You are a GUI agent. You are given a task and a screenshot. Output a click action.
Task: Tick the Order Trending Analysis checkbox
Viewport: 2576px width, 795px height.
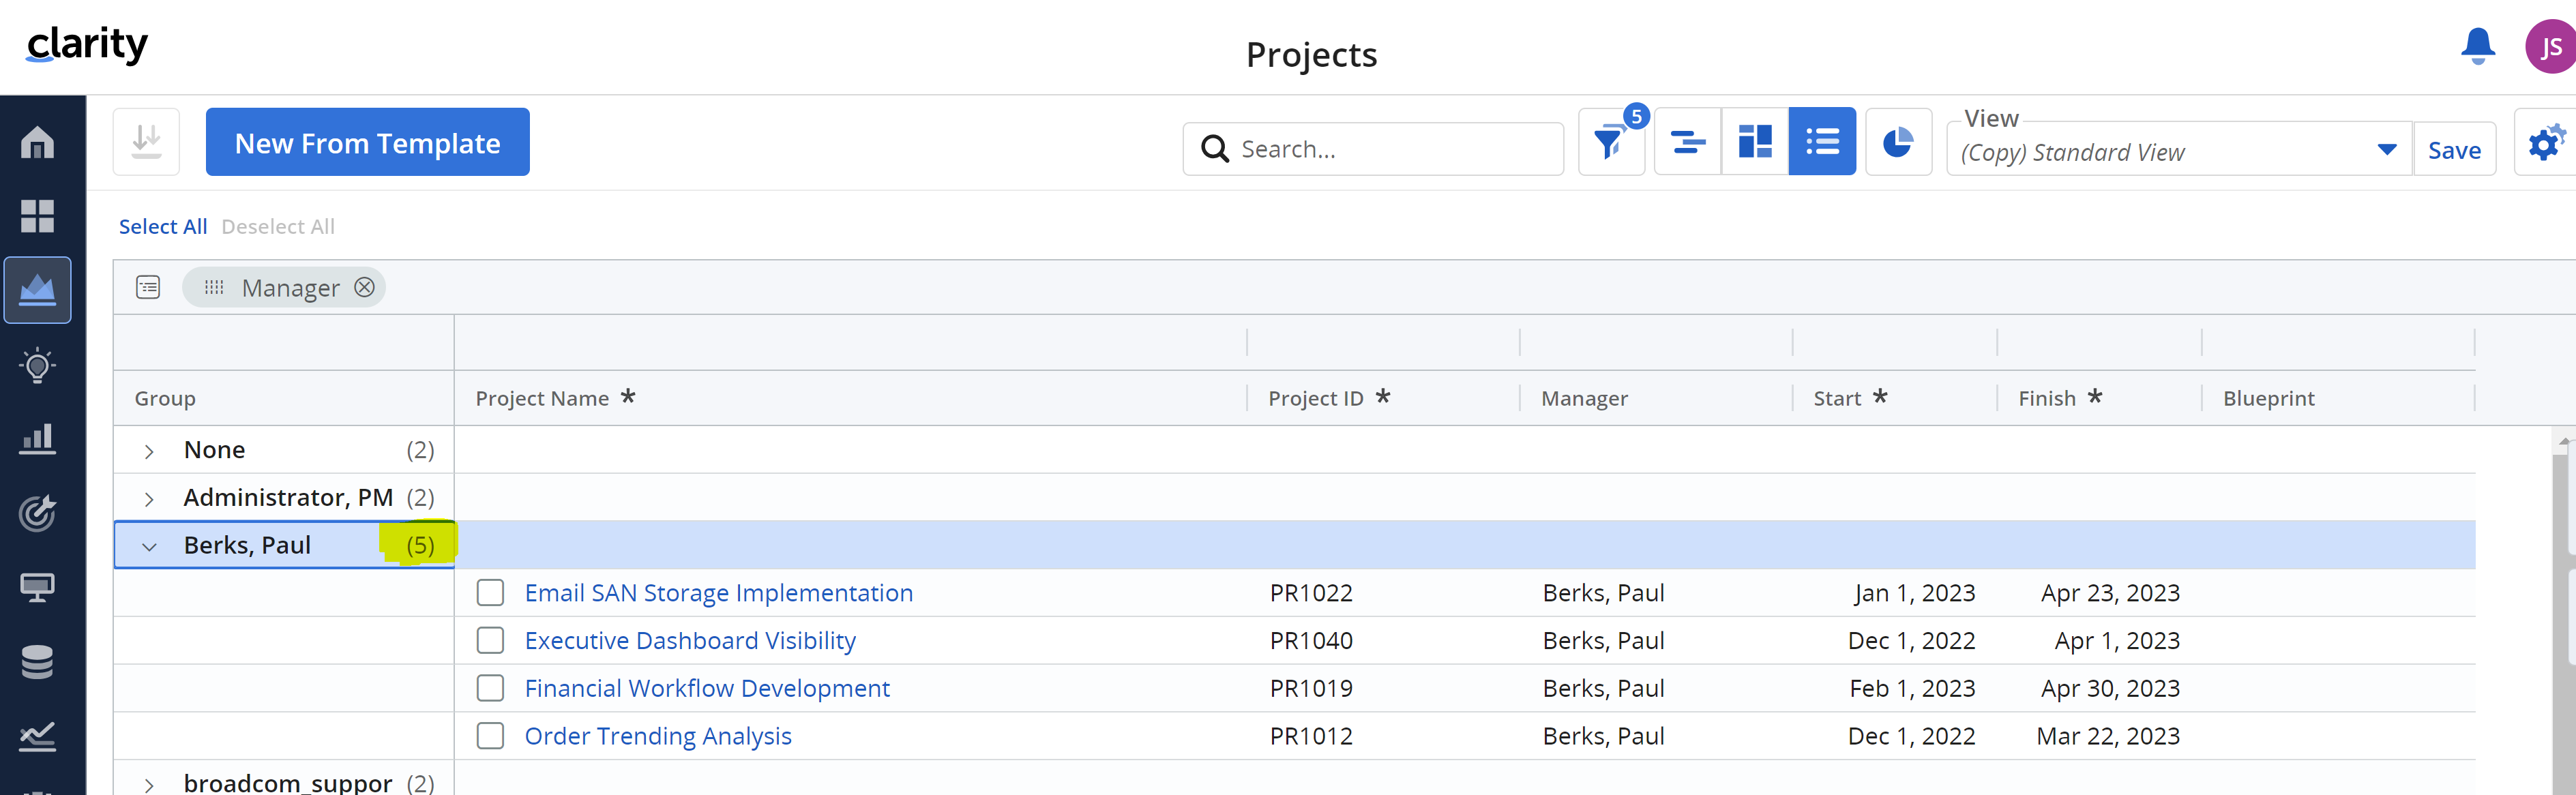pyautogui.click(x=490, y=736)
